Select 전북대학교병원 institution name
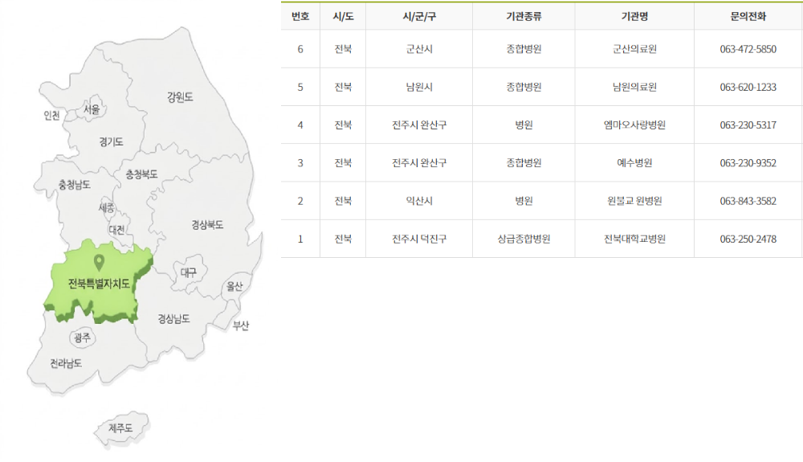The width and height of the screenshot is (803, 462). click(634, 239)
